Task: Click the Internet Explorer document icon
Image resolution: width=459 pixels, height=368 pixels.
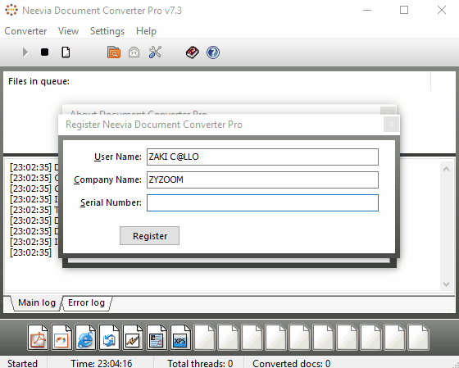Action: pyautogui.click(x=85, y=337)
